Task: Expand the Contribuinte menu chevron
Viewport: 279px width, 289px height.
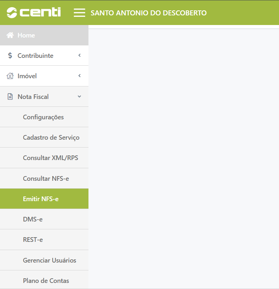Action: click(x=80, y=55)
